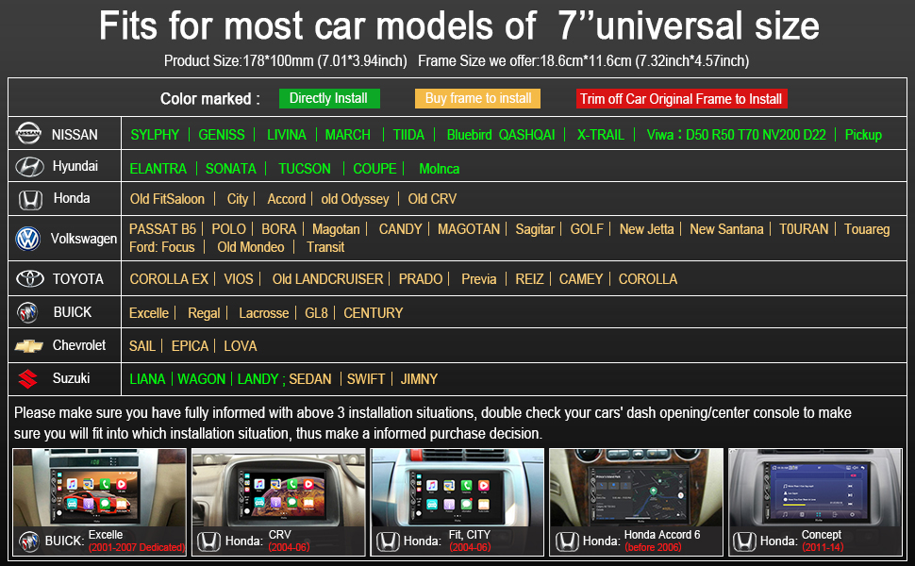Select the PRADO model text
The height and width of the screenshot is (566, 915).
pos(421,279)
